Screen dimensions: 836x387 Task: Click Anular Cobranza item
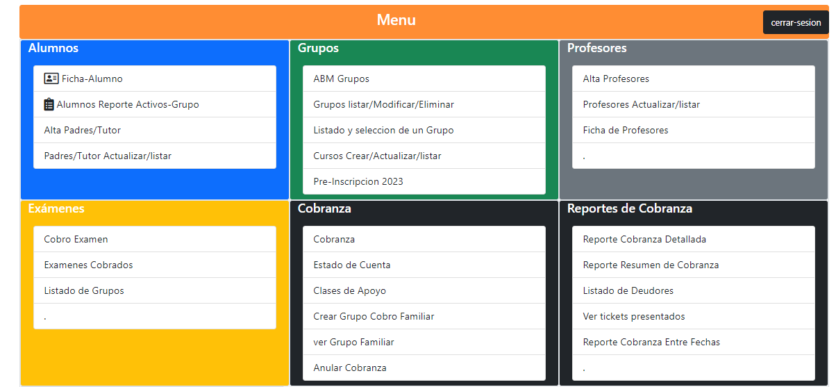pos(349,368)
